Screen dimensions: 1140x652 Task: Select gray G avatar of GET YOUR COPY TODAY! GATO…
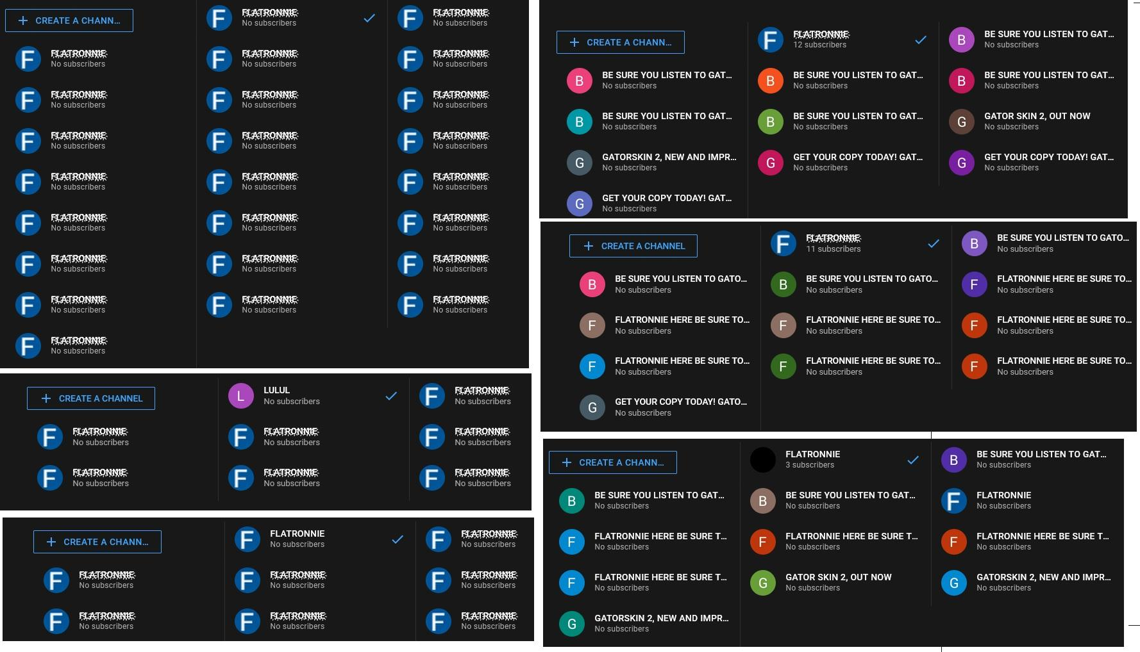point(592,407)
